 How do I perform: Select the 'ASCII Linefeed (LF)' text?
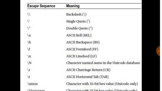tap(82, 56)
